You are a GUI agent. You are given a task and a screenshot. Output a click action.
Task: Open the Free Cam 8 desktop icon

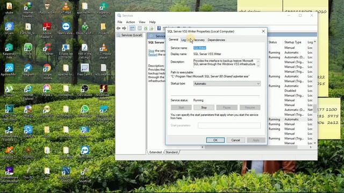[85, 70]
